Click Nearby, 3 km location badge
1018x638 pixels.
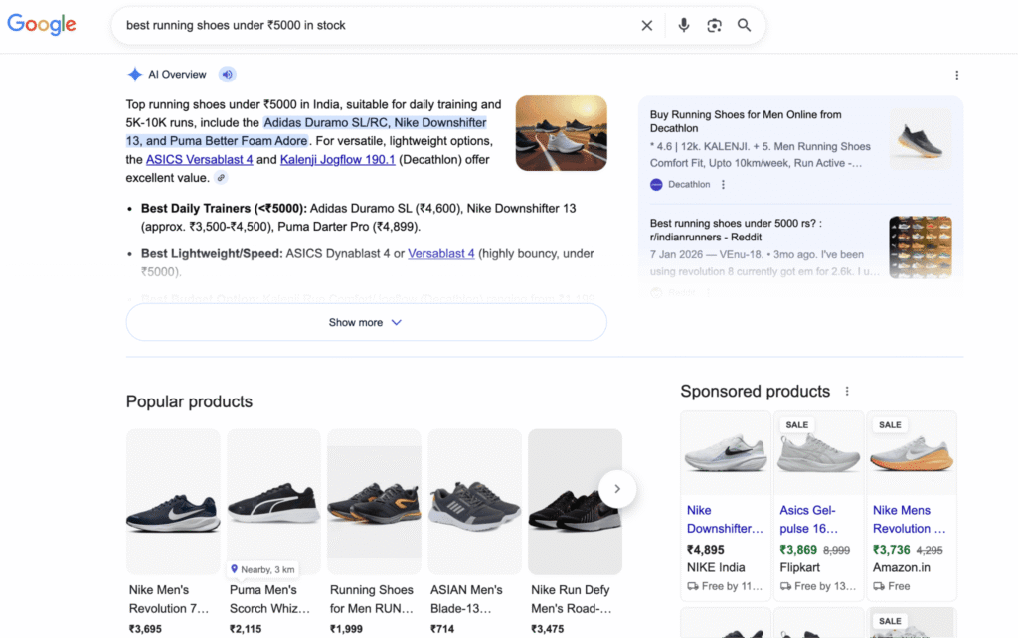click(262, 569)
